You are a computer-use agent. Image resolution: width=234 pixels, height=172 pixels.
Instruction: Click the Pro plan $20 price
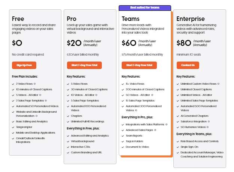pyautogui.click(x=74, y=43)
